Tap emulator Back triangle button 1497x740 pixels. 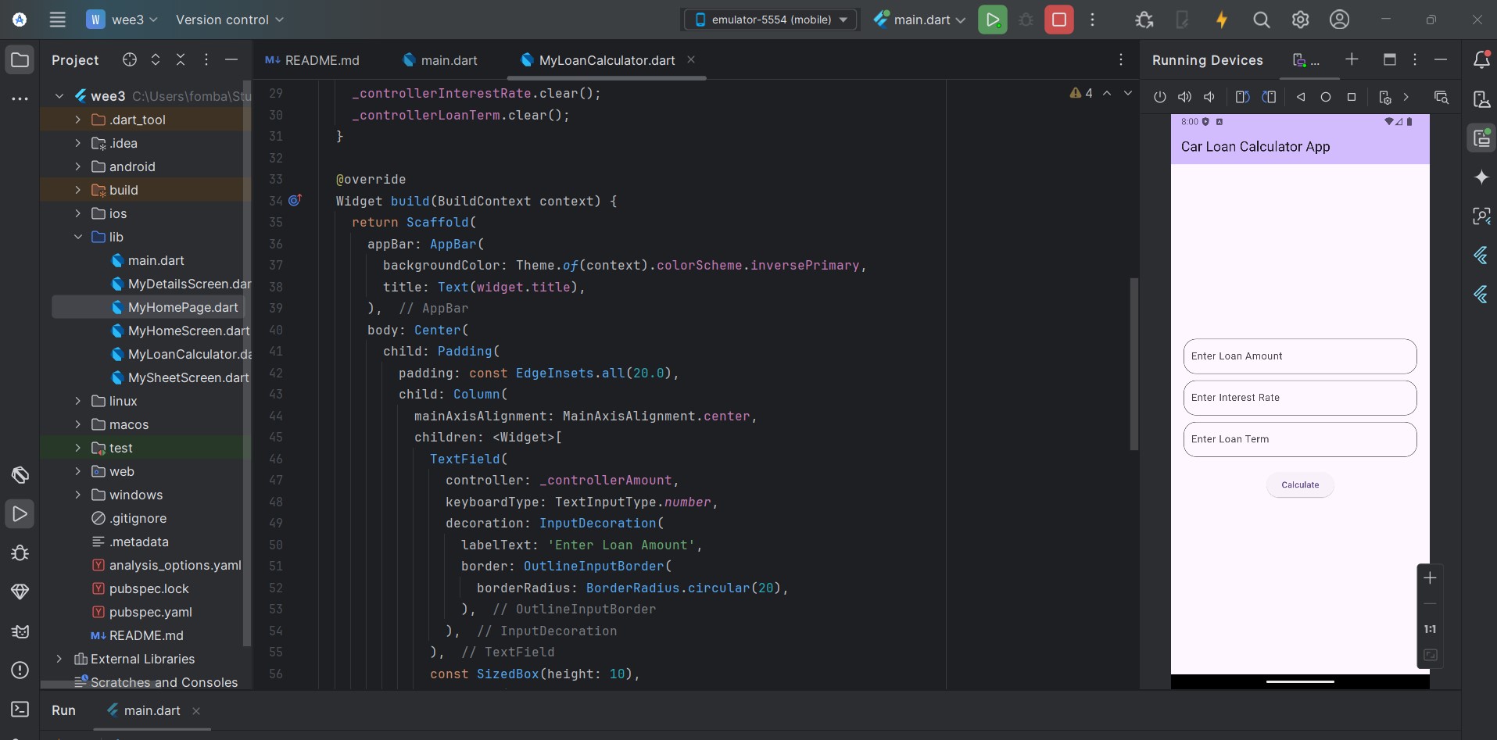[1301, 97]
